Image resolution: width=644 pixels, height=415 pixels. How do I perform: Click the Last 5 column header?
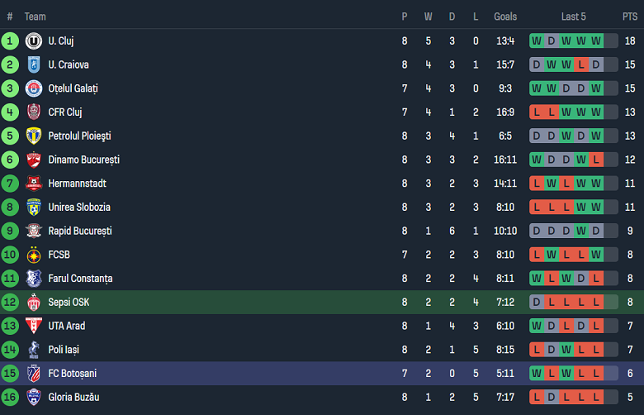[574, 17]
